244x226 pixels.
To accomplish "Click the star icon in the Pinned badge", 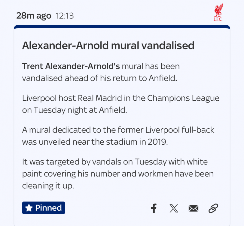I will pyautogui.click(x=29, y=208).
